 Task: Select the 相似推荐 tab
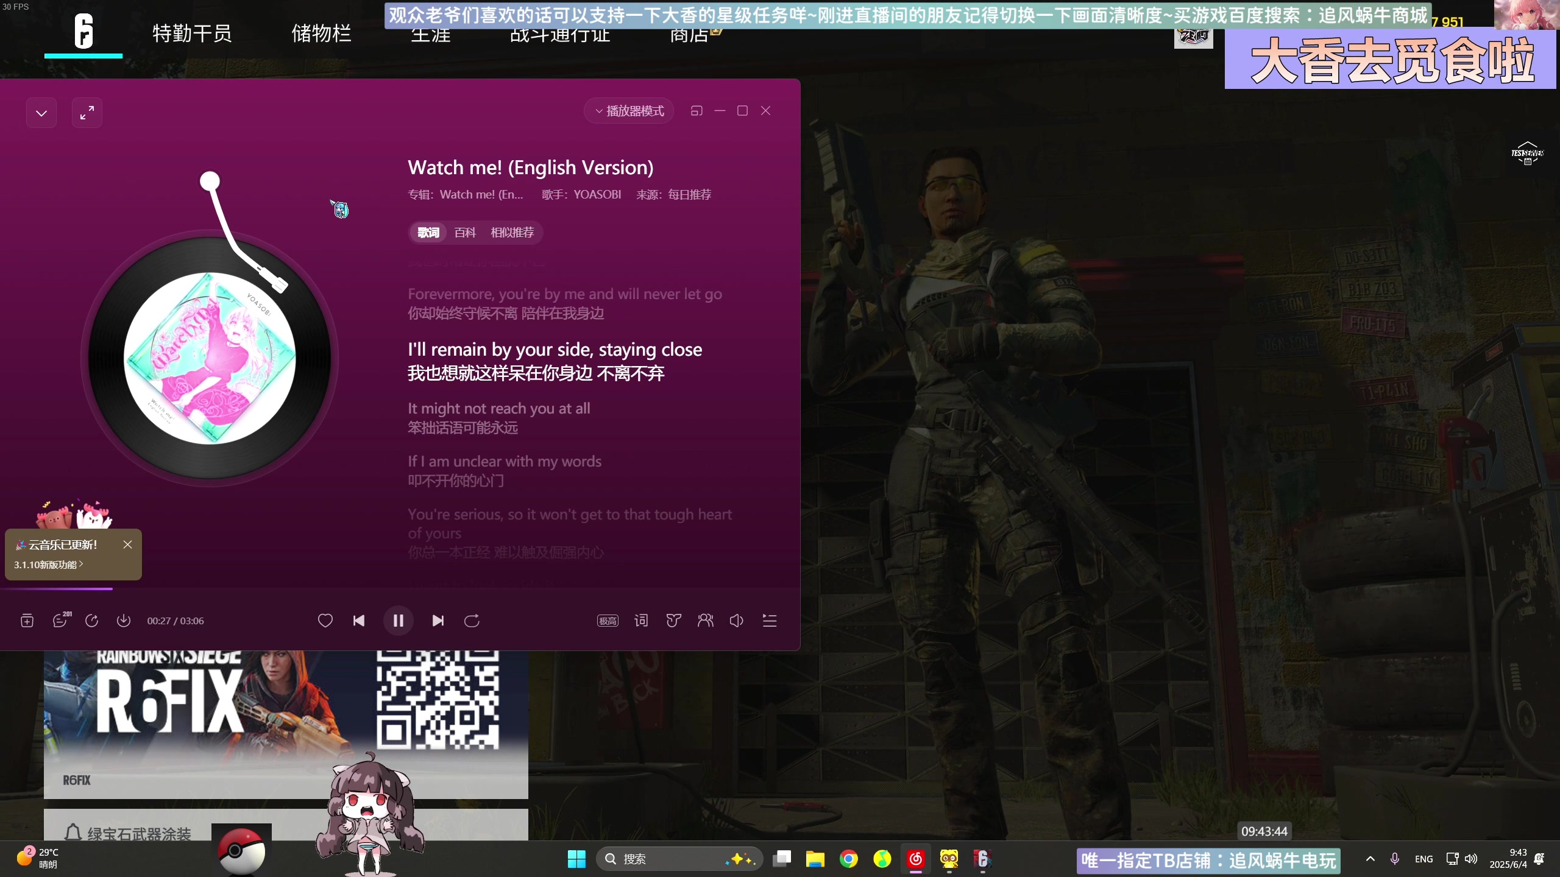click(512, 232)
